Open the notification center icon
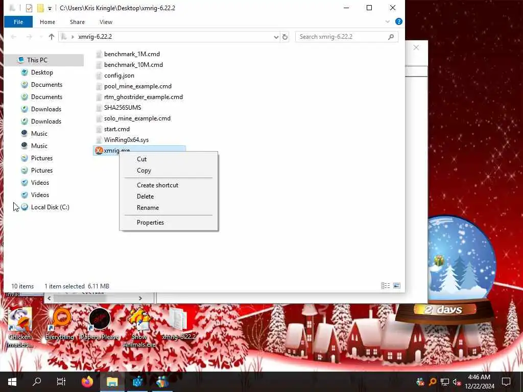523x392 pixels. pos(506,382)
